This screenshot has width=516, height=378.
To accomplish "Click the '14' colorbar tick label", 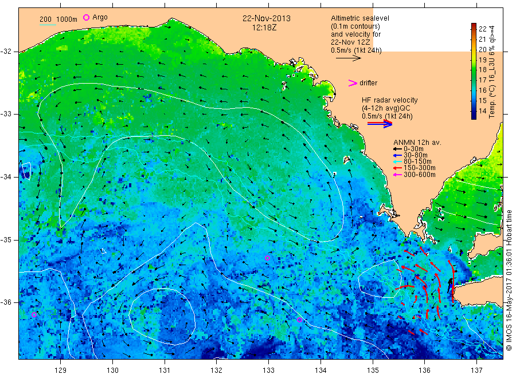I will click(x=482, y=111).
